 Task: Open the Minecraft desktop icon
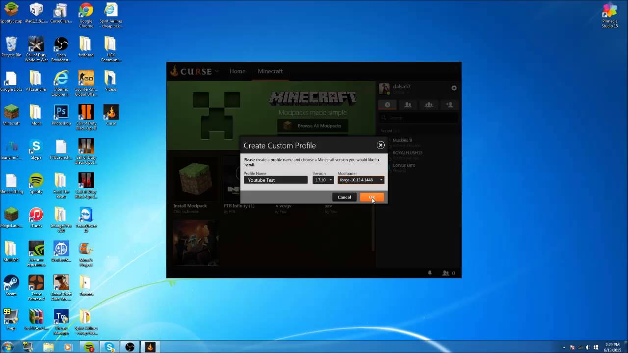(11, 115)
